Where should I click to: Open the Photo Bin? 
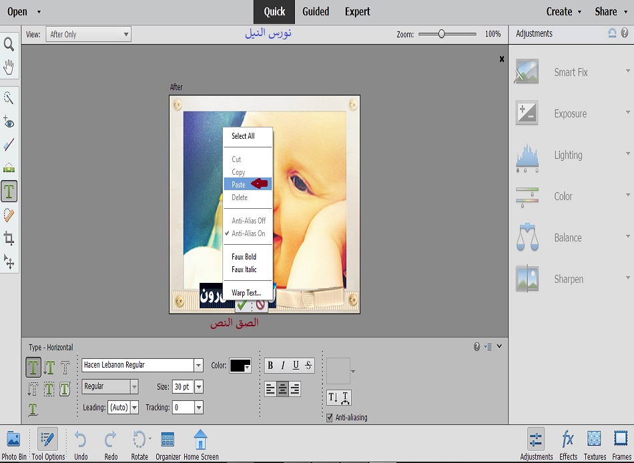tap(13, 440)
